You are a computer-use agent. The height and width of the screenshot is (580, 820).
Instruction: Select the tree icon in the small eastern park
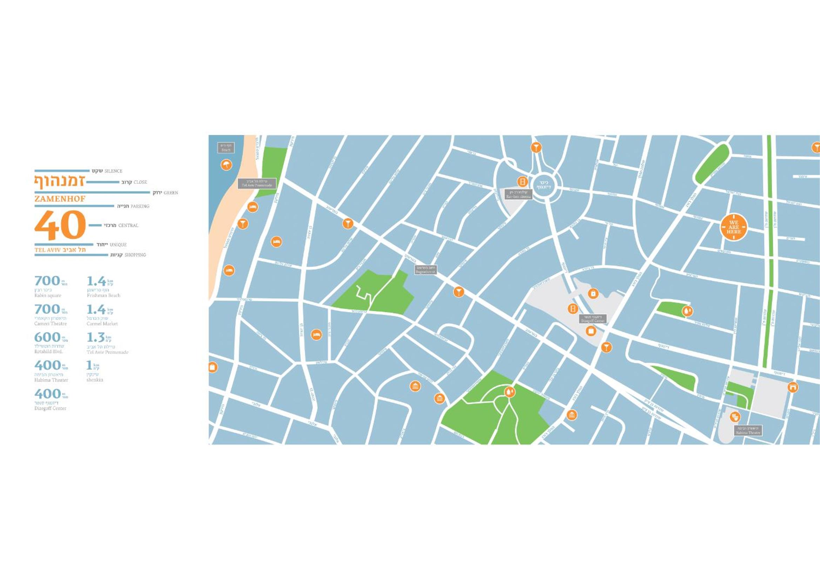687,311
